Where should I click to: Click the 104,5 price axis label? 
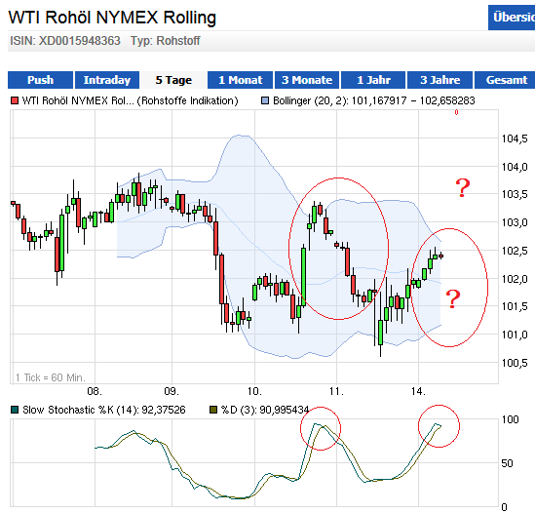tap(515, 139)
